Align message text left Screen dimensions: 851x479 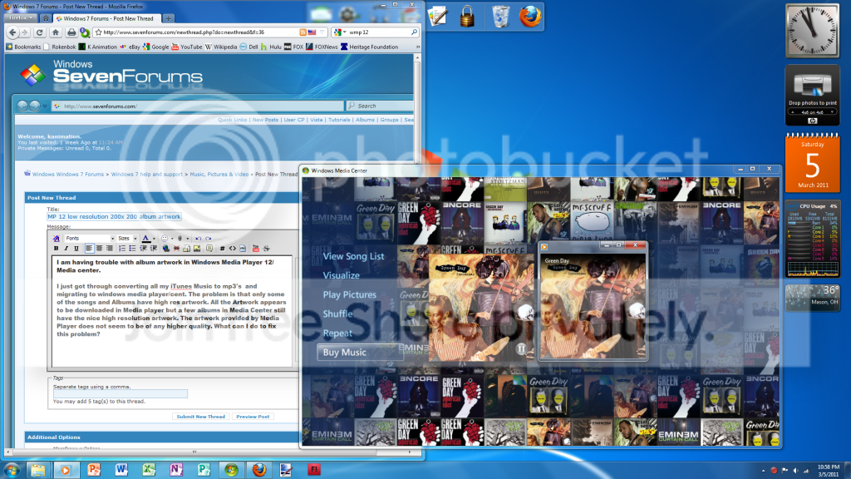tap(89, 249)
